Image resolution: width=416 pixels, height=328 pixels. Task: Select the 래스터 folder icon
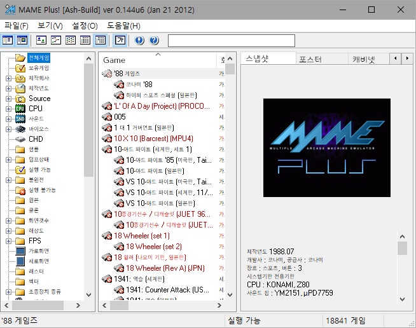click(x=20, y=271)
